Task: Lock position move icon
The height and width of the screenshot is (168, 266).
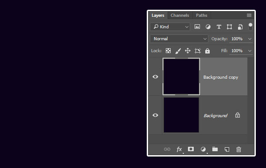Action: 188,51
